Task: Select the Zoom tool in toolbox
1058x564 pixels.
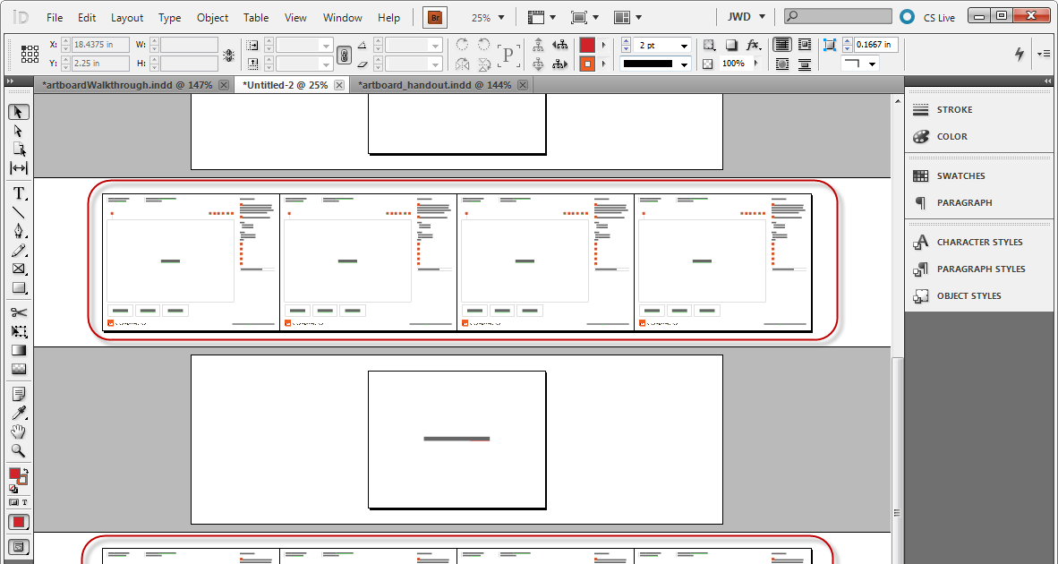Action: coord(19,451)
